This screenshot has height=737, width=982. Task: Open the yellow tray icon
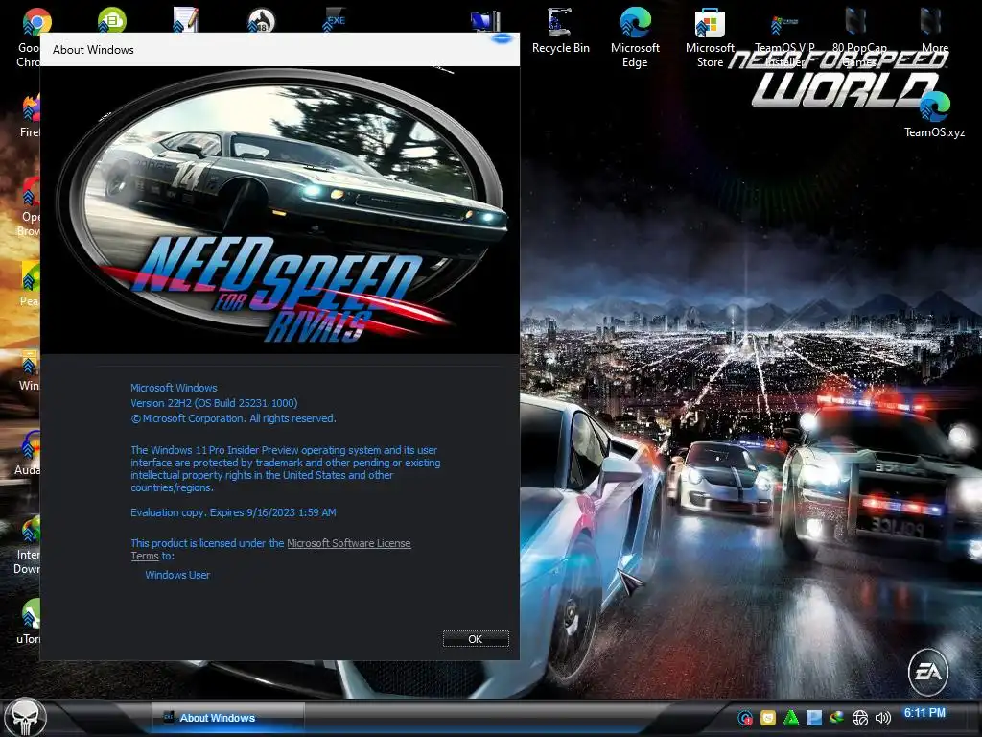point(768,718)
